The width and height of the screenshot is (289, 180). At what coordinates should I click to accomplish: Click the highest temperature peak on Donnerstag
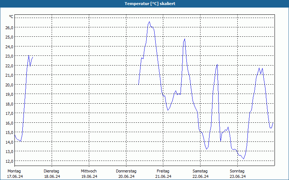click(149, 22)
